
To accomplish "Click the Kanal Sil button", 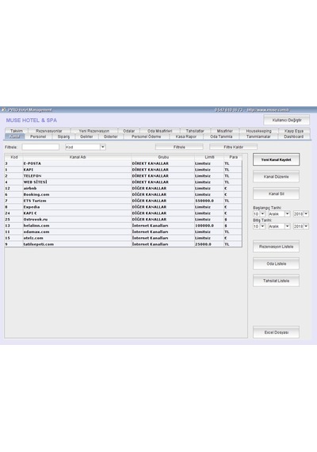I will coord(276,193).
